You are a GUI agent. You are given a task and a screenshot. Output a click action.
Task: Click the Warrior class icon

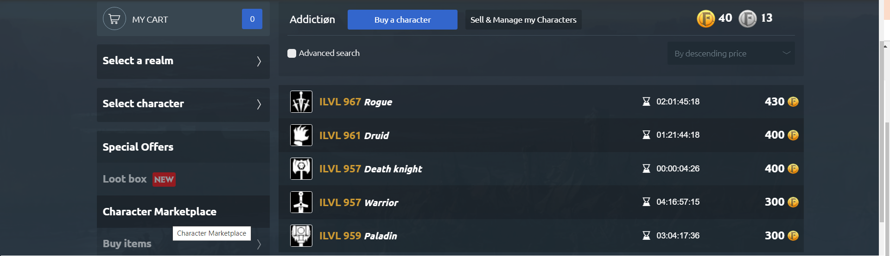pos(301,202)
